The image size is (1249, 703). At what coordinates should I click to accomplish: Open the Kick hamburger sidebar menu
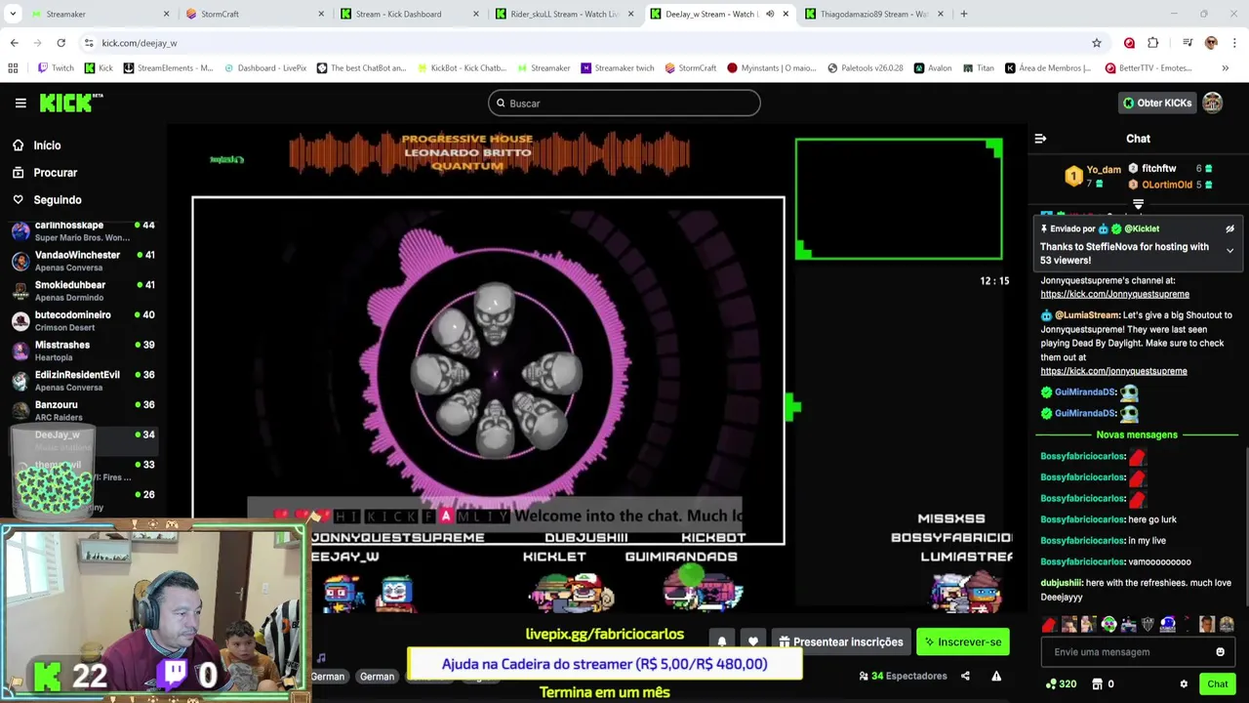[x=20, y=103]
